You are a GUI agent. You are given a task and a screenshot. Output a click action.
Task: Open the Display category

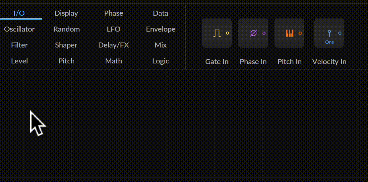point(66,13)
